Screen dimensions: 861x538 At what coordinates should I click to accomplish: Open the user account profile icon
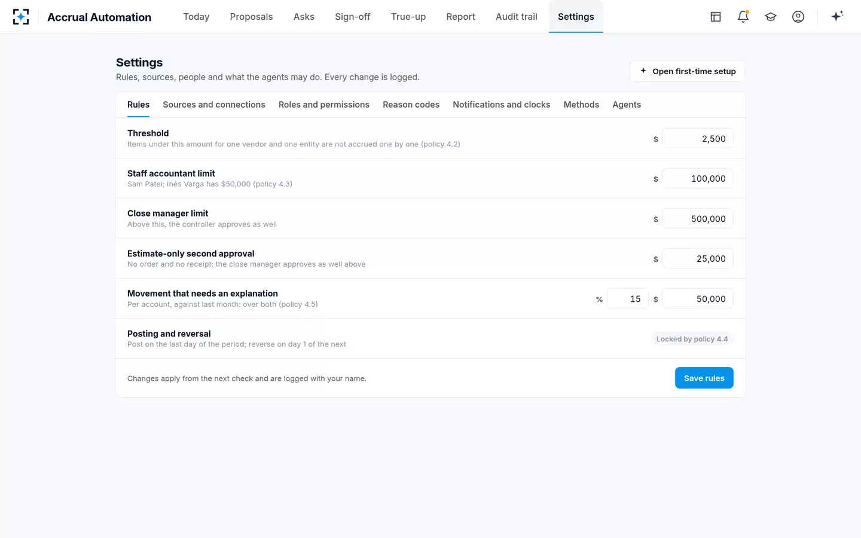point(798,17)
